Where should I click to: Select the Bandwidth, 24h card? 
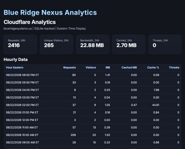92,44
